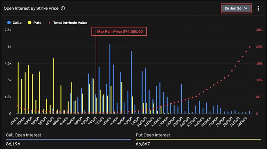Image resolution: width=267 pixels, height=149 pixels.
Task: Click the 100000 strike axis label
Action: [x=142, y=122]
